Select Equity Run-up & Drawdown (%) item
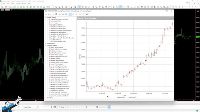Viewport: 200px width, 112px height. pos(59,34)
